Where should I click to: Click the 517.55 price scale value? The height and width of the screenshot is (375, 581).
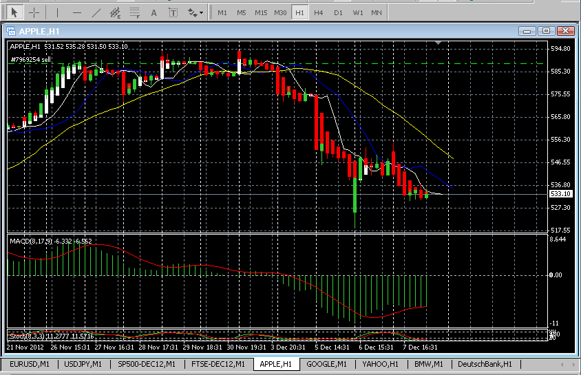pos(560,231)
